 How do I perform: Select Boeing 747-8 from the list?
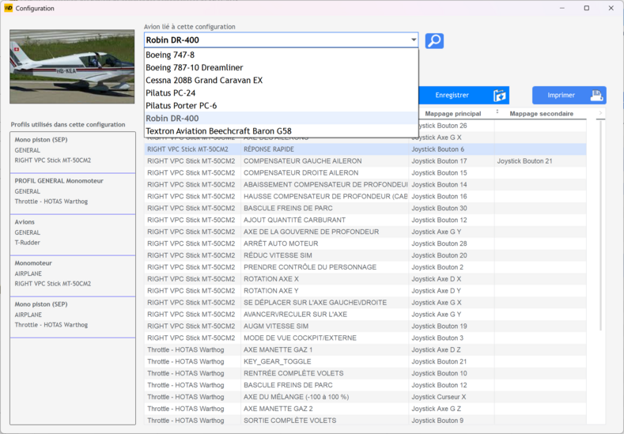282,55
